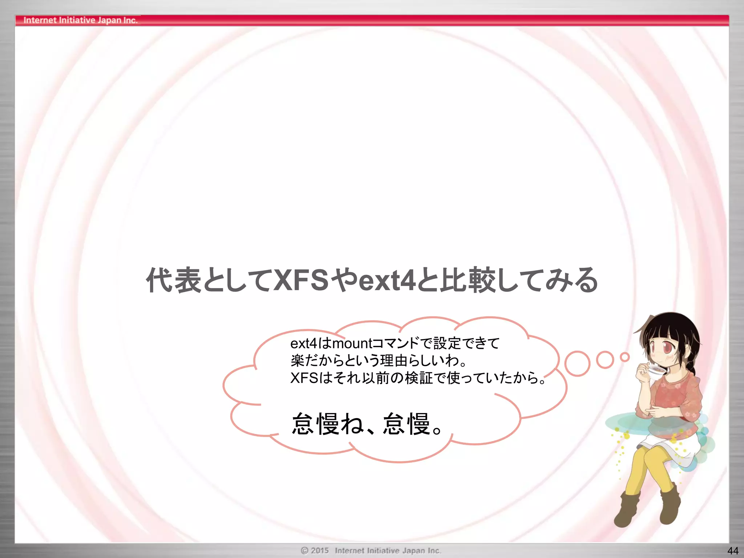Image resolution: width=744 pixels, height=558 pixels.
Task: Click the large text "怠慢ね、怠慢。"
Action: (x=367, y=424)
